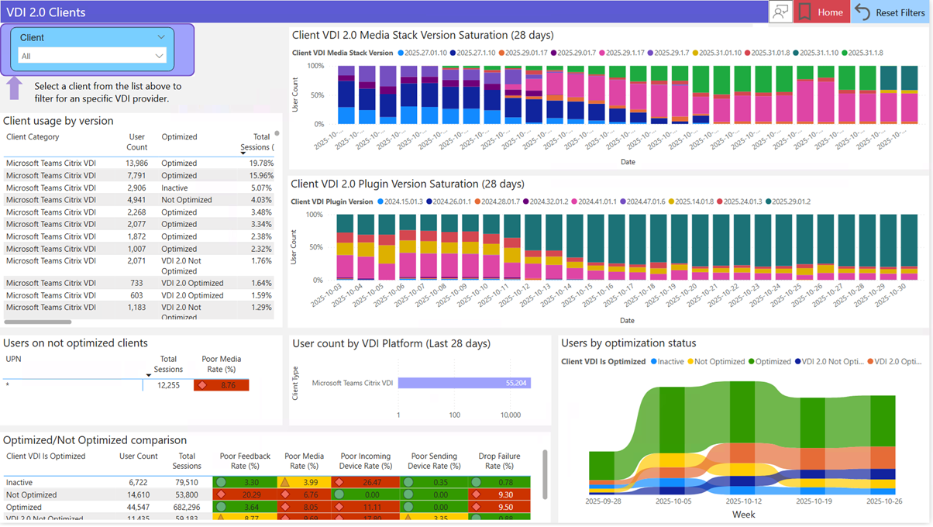Select the Not Optimized legend item in optimization status
933x527 pixels.
click(716, 362)
